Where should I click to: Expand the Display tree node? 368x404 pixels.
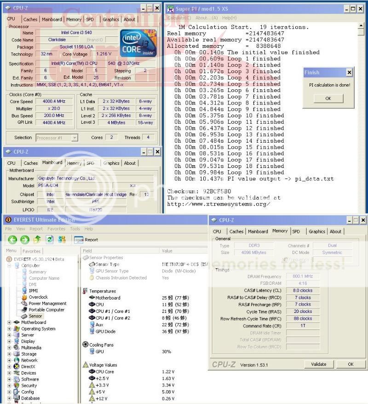[9, 341]
